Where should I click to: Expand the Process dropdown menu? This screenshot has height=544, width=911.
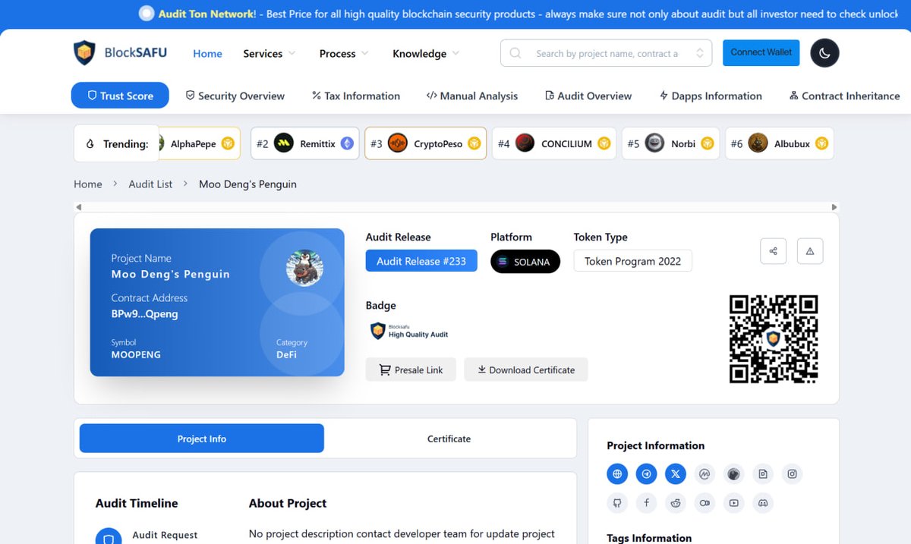(344, 53)
